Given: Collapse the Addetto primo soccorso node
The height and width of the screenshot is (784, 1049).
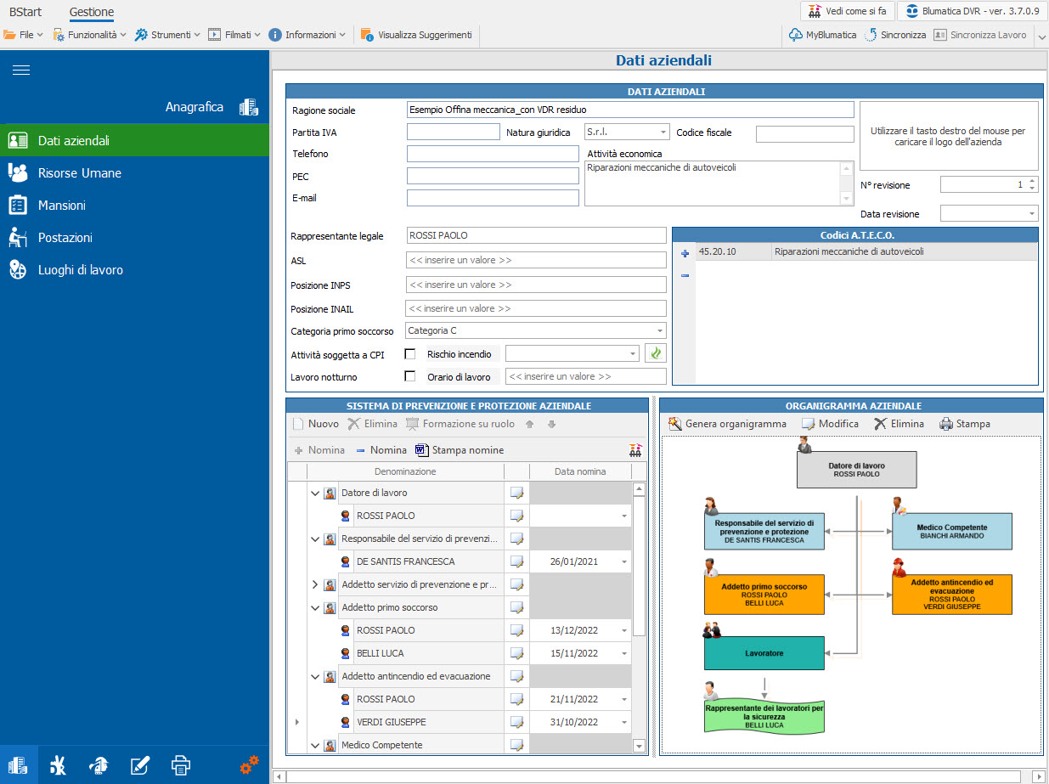Looking at the screenshot, I should point(315,607).
